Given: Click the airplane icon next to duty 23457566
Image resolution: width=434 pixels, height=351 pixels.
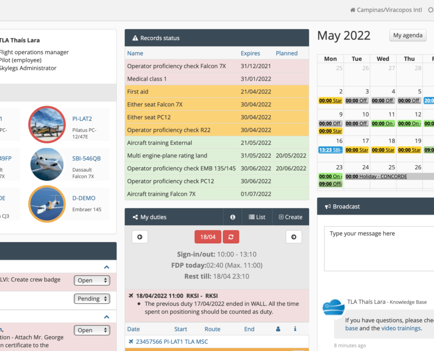Looking at the screenshot, I should pos(131,341).
